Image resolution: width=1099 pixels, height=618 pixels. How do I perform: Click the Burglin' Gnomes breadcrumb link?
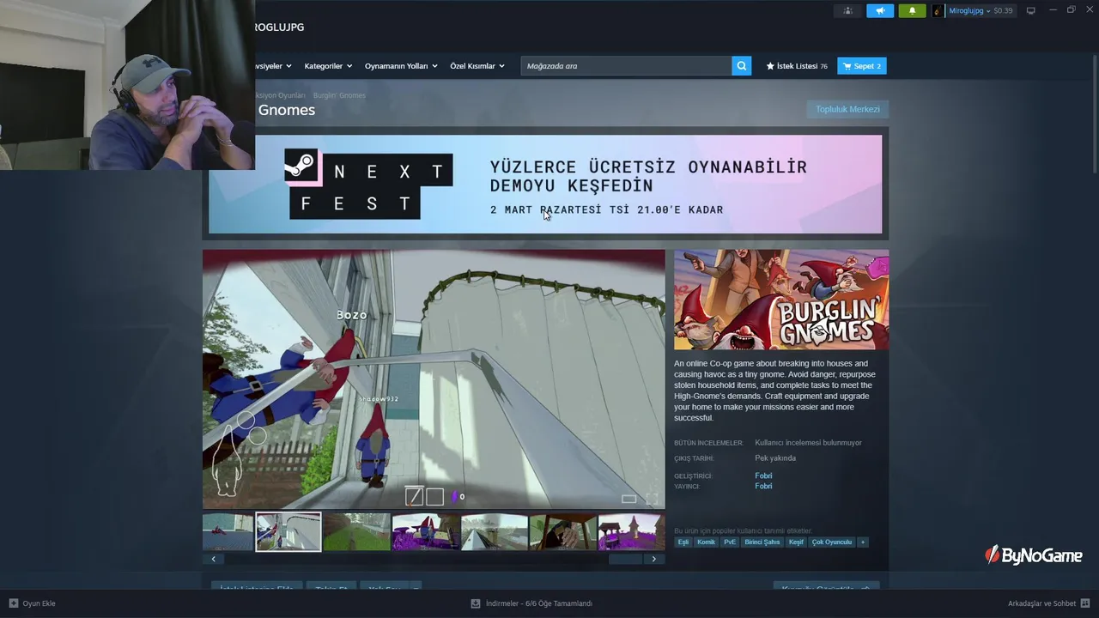click(339, 95)
